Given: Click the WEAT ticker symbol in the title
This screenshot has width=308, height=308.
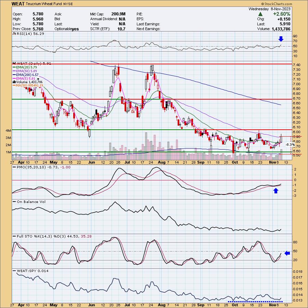Looking at the screenshot, I should click(x=18, y=4).
